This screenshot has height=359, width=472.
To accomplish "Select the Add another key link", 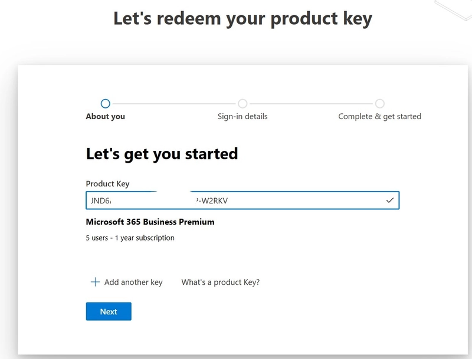I will click(x=133, y=282).
